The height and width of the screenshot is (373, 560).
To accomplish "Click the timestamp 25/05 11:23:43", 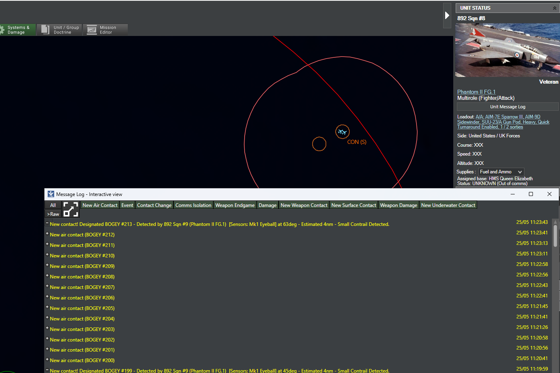I will click(x=532, y=222).
